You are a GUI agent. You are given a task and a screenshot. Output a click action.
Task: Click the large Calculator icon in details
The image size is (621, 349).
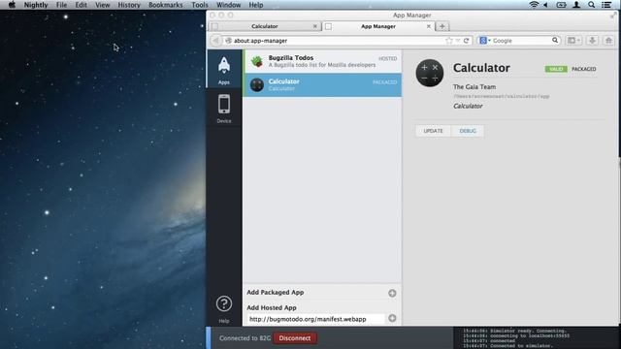tap(430, 73)
